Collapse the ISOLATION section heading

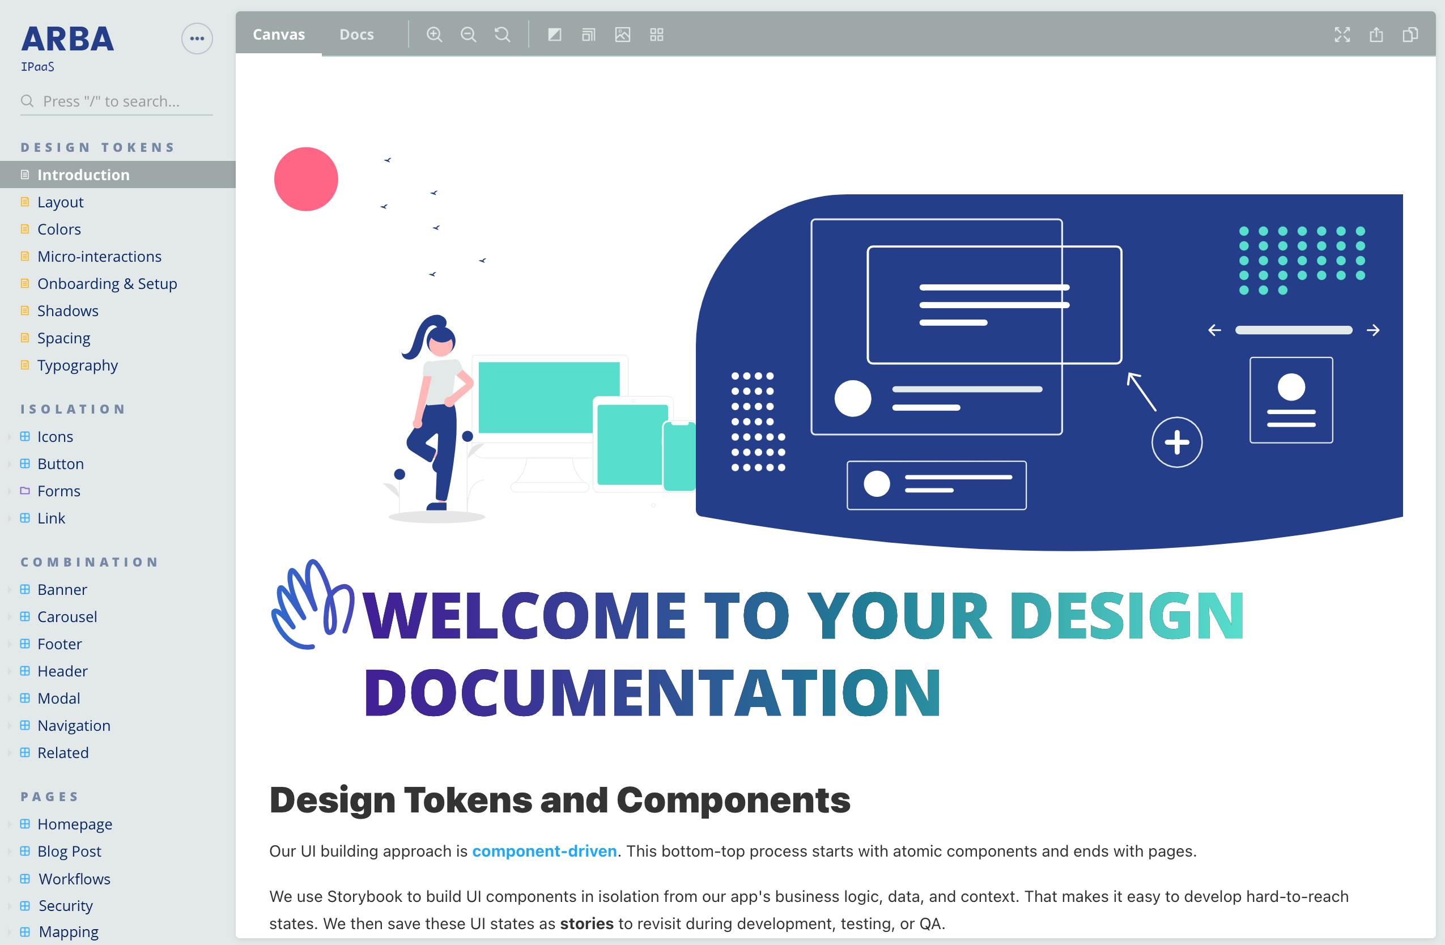point(73,409)
